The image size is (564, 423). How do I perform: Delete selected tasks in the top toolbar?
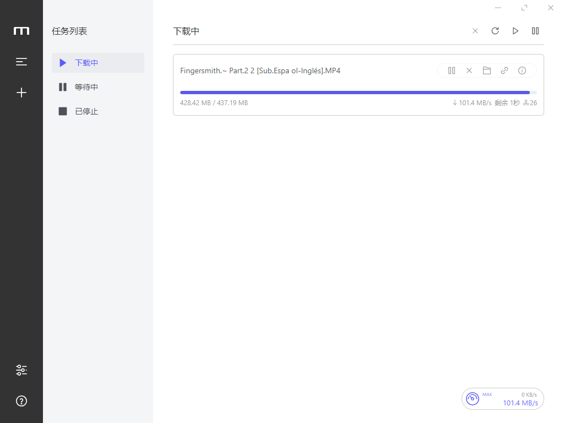point(475,31)
